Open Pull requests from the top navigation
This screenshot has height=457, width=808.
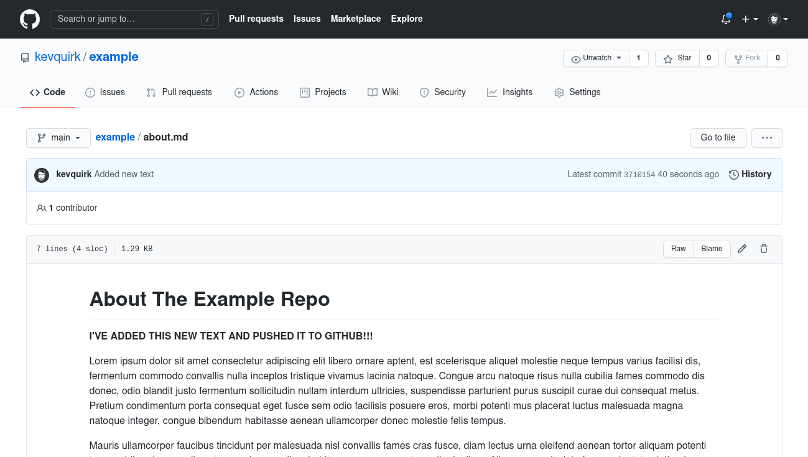point(256,19)
